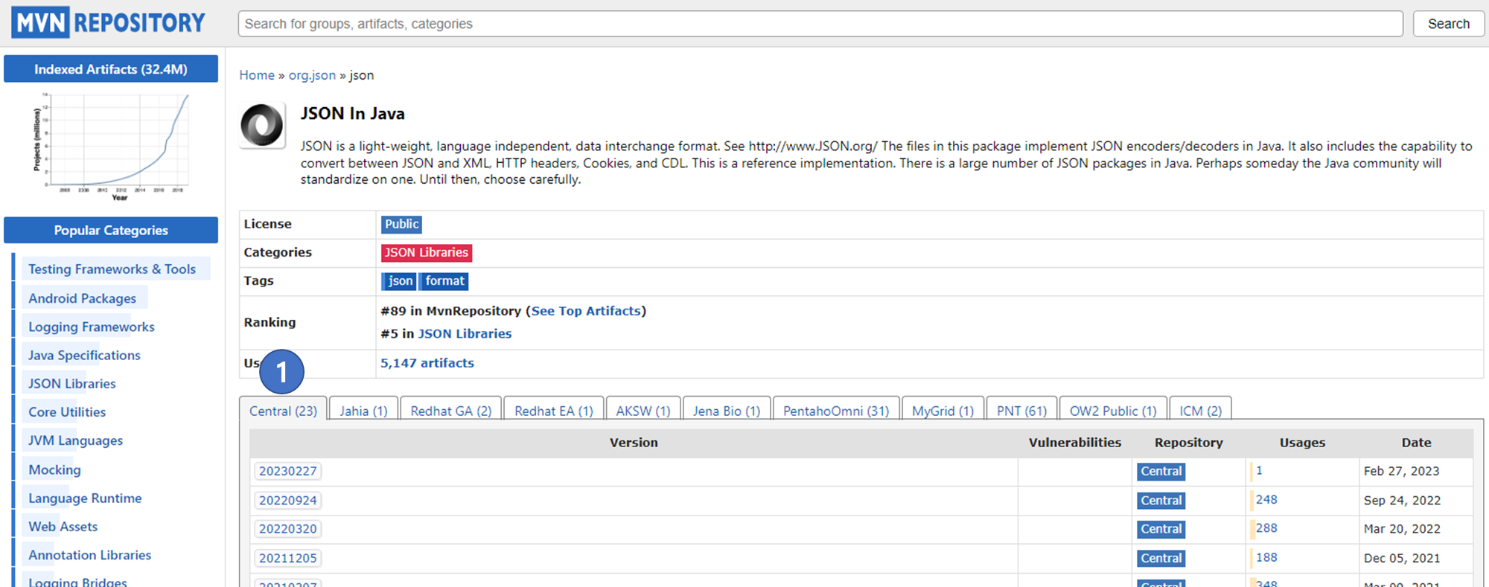Click the Indexed Artifacts (32.4M) header
Image resolution: width=1489 pixels, height=587 pixels.
tap(111, 69)
